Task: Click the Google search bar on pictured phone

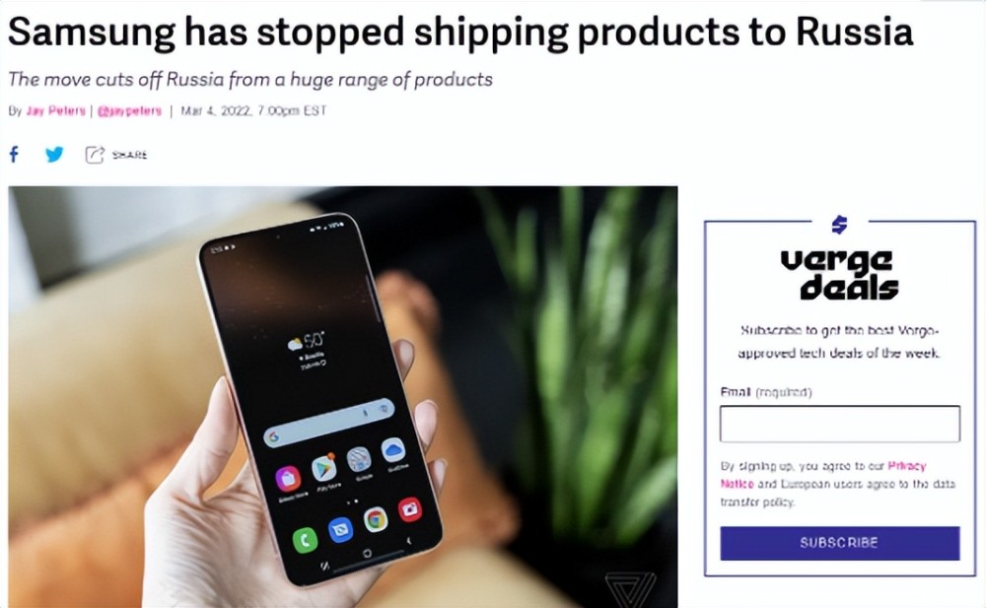Action: pos(328,422)
